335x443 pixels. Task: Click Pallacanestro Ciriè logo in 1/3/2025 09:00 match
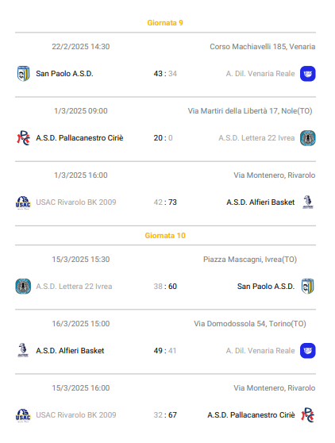pyautogui.click(x=23, y=138)
